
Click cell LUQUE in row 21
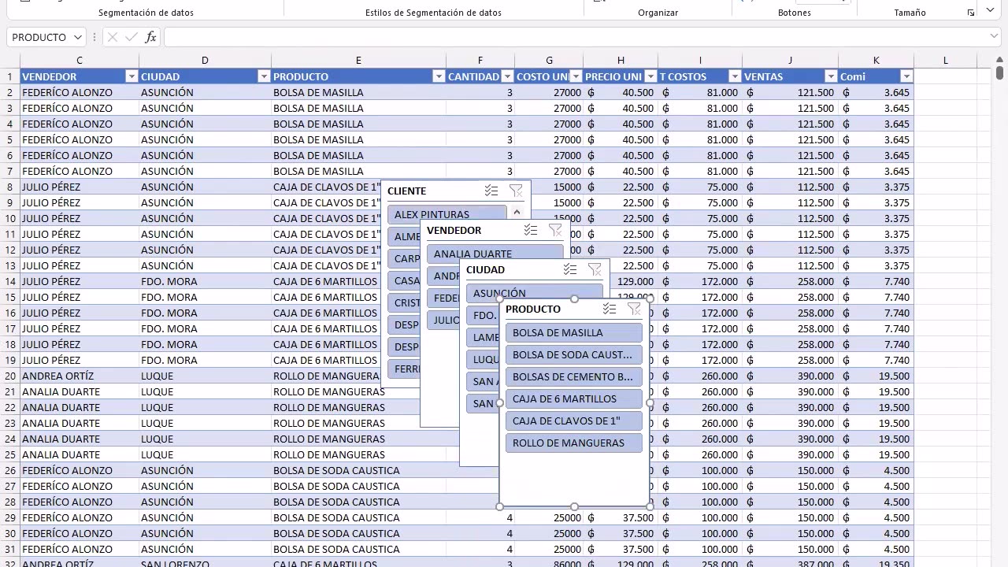pos(205,391)
